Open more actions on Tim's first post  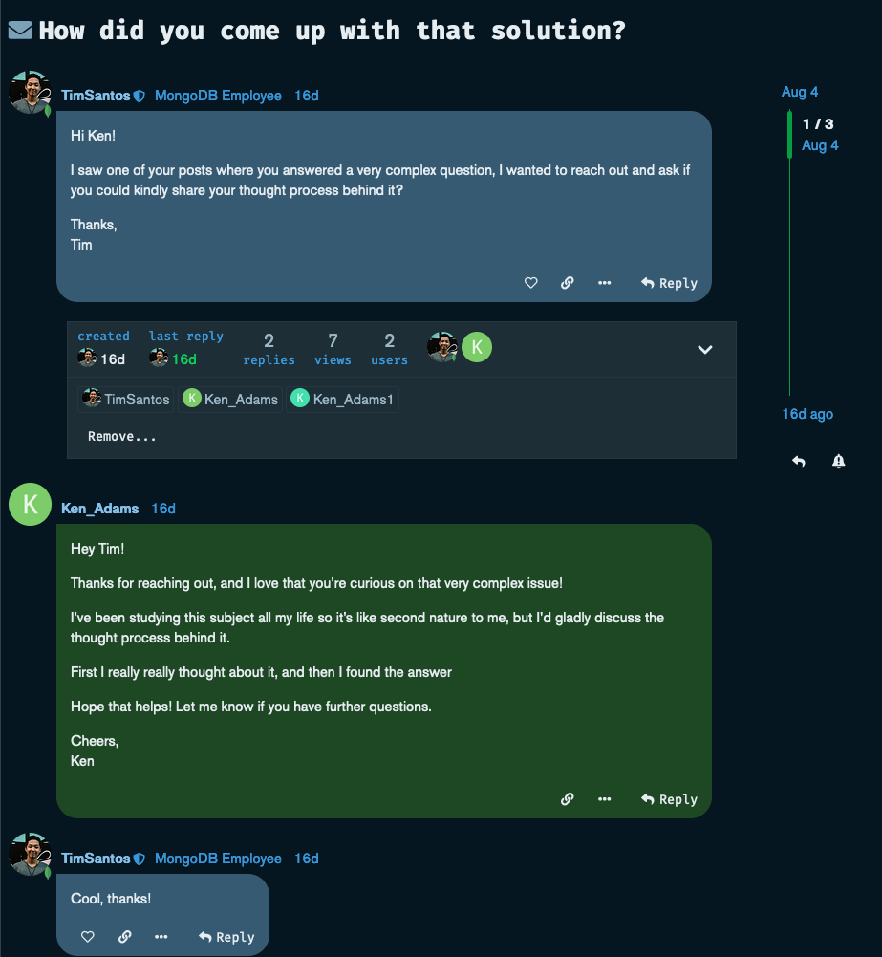pos(604,283)
